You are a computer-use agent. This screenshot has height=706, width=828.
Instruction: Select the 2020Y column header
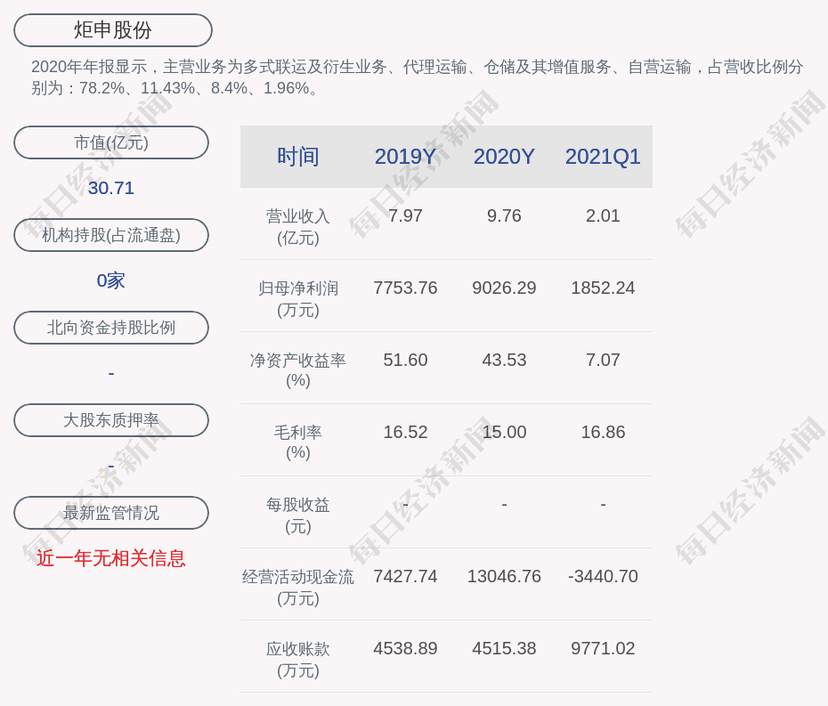(504, 157)
